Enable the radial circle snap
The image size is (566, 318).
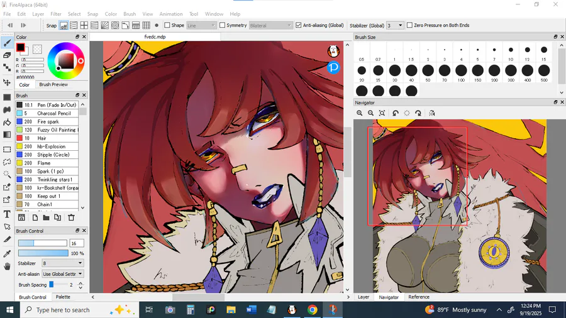115,25
